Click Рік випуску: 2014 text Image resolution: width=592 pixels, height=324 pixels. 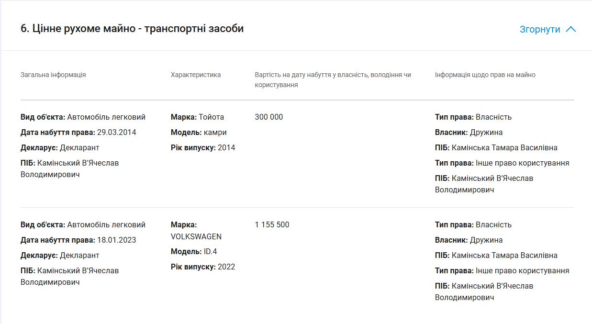(x=203, y=147)
